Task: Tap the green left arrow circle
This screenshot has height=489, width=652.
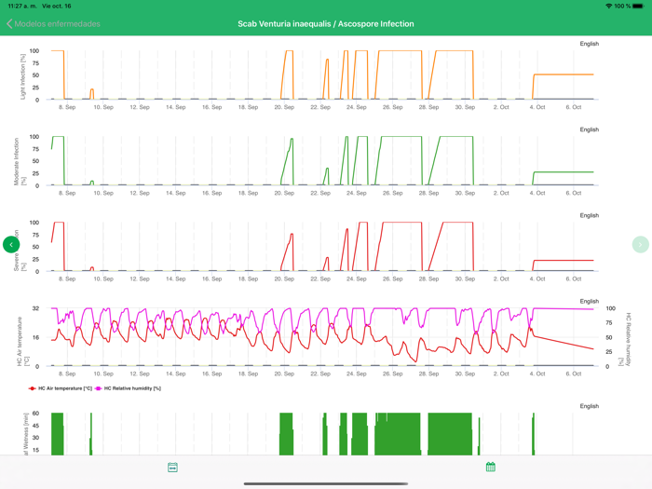Action: pyautogui.click(x=11, y=244)
